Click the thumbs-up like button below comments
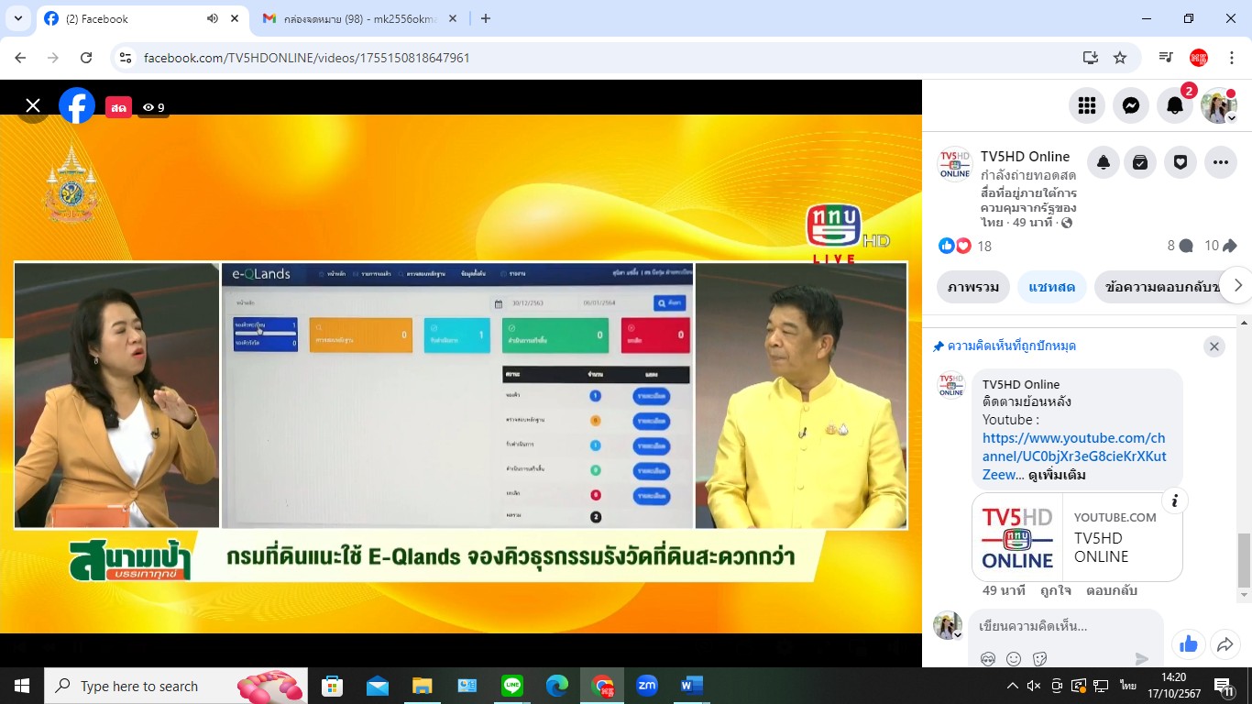 1188,645
